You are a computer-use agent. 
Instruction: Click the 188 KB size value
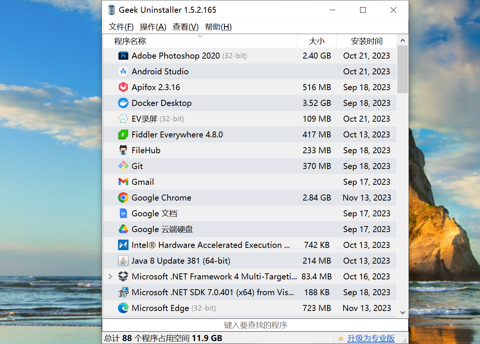(x=317, y=292)
